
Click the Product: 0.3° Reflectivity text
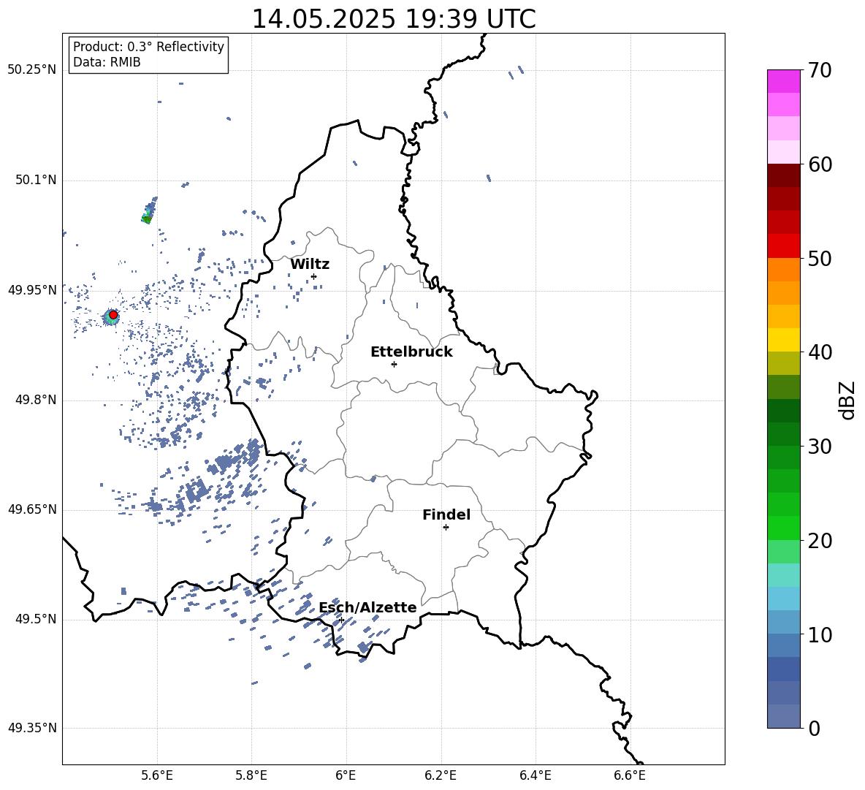[x=148, y=47]
